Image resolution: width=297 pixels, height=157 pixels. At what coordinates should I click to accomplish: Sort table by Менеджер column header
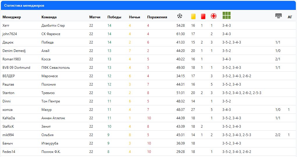12,17
